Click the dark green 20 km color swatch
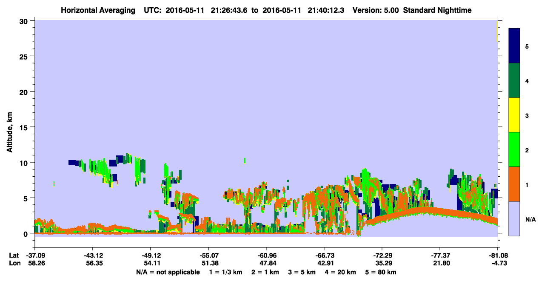The image size is (553, 284). coord(514,80)
